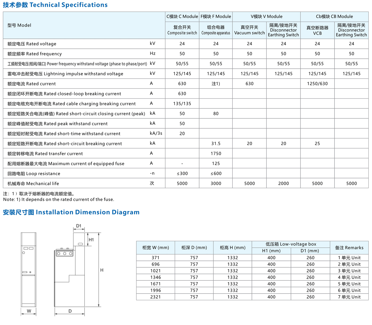This screenshot has height=325, width=372.
Task: Select the 'Rated frequency' row label
Action: tap(35, 54)
